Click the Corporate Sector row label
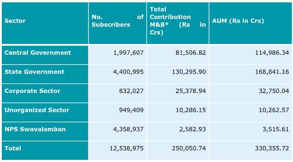Screen dimensions: 293x162 pos(32,91)
